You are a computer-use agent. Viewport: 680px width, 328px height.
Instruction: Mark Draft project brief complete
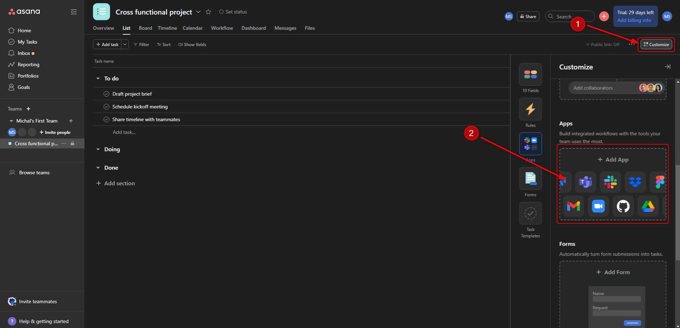(x=106, y=94)
